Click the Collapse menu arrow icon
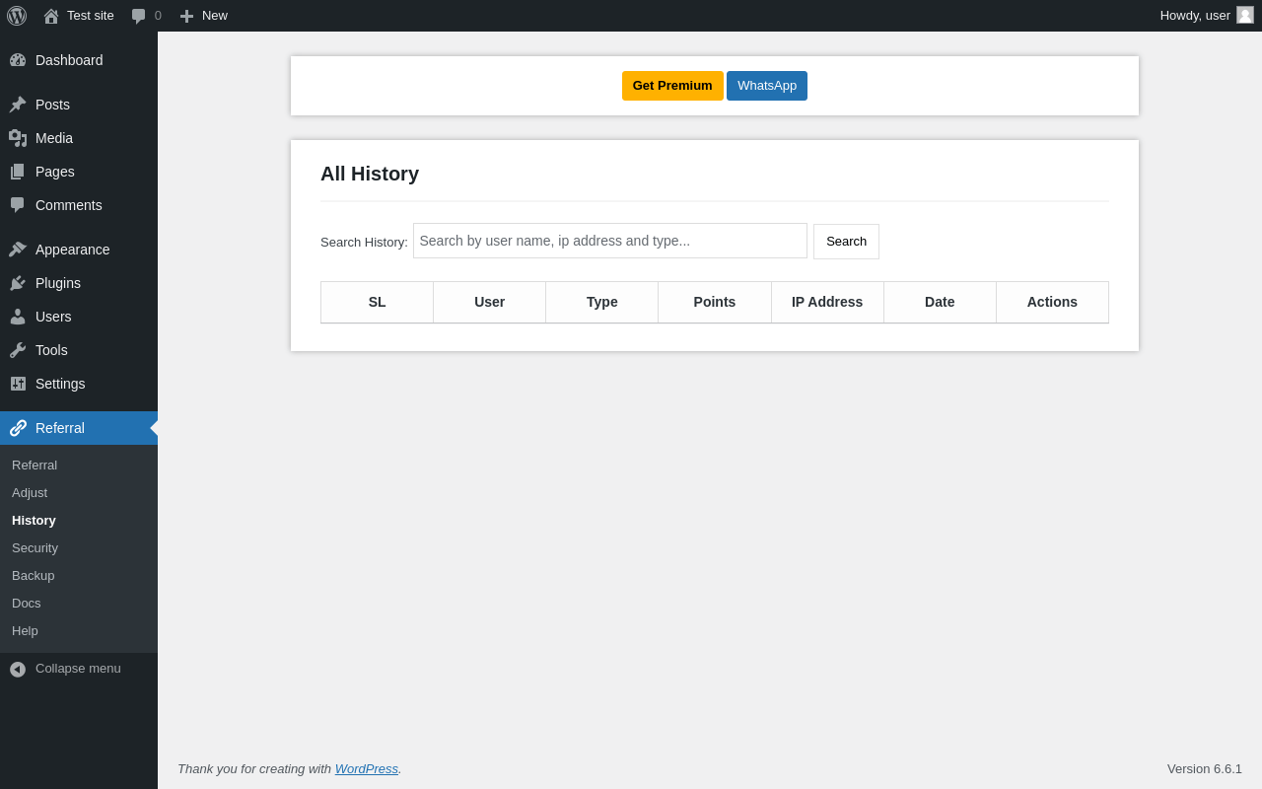This screenshot has width=1262, height=789. point(18,669)
